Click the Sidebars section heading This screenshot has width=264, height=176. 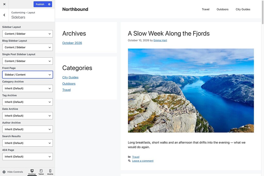18,17
